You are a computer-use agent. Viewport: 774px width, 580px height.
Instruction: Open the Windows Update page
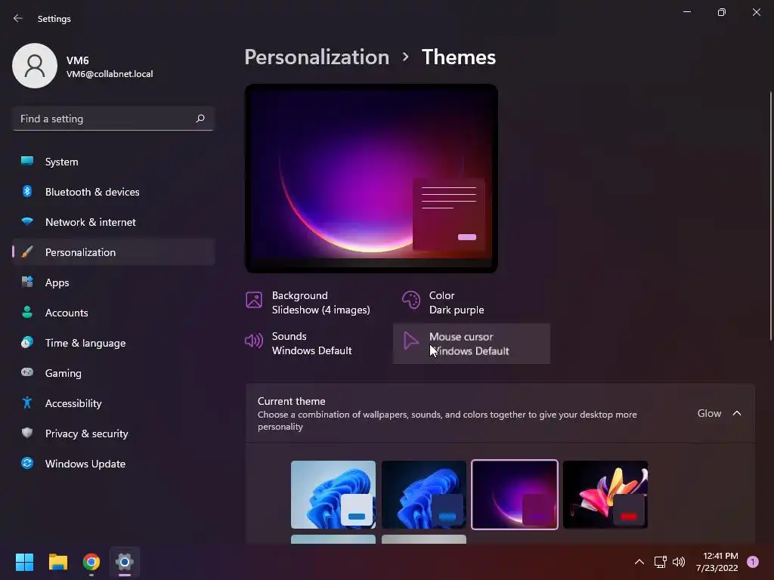[x=113, y=463]
